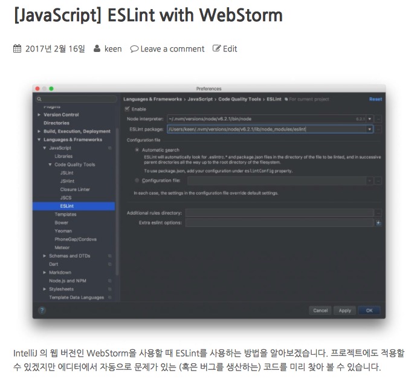
Task: Click the calendar icon beside the post date
Action: (17, 48)
